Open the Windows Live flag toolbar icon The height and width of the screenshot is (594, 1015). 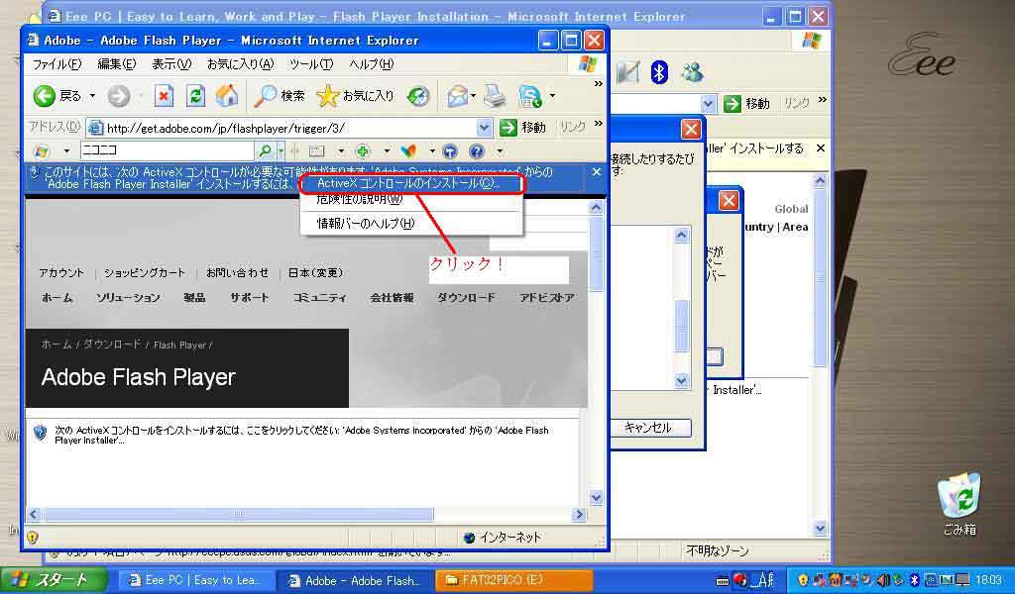pos(42,151)
